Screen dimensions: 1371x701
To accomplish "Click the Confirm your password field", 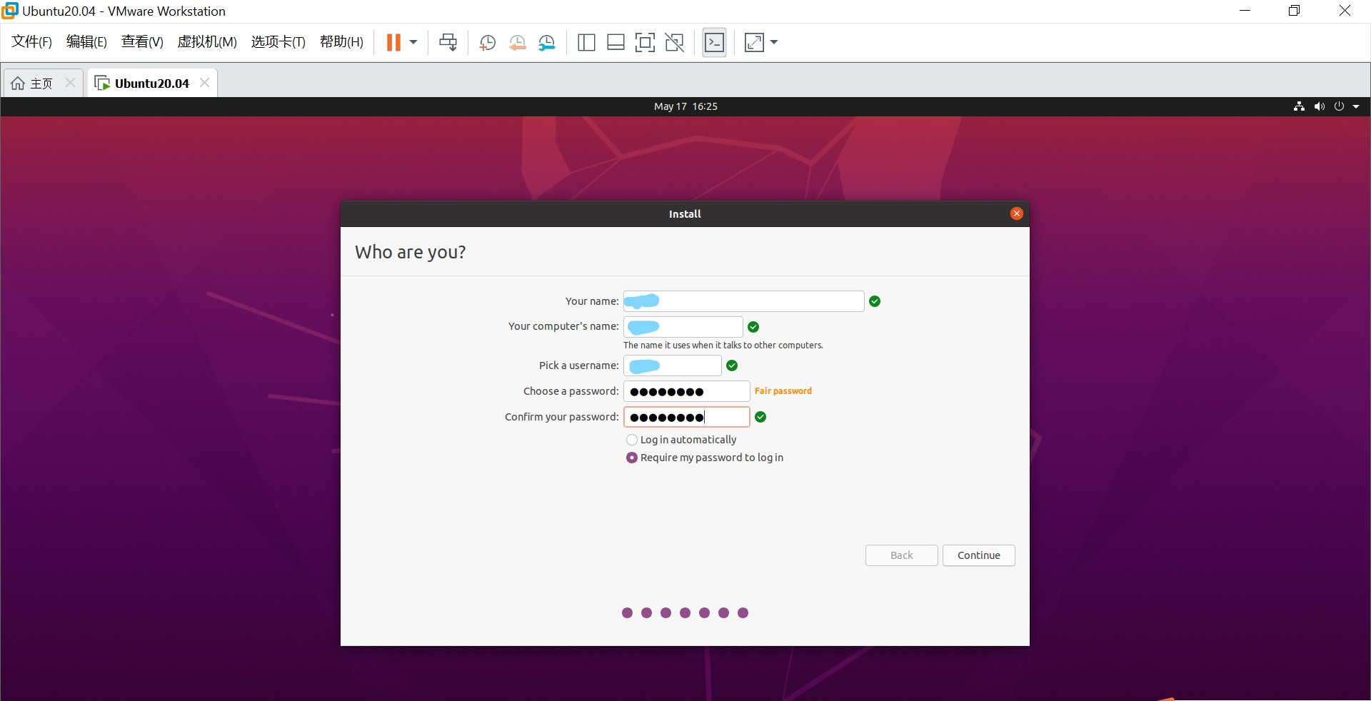I will [686, 417].
